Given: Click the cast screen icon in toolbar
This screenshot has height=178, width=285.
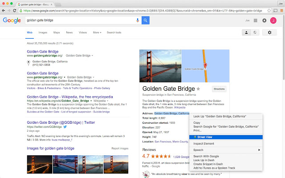Looking at the screenshot, I should [x=275, y=11].
